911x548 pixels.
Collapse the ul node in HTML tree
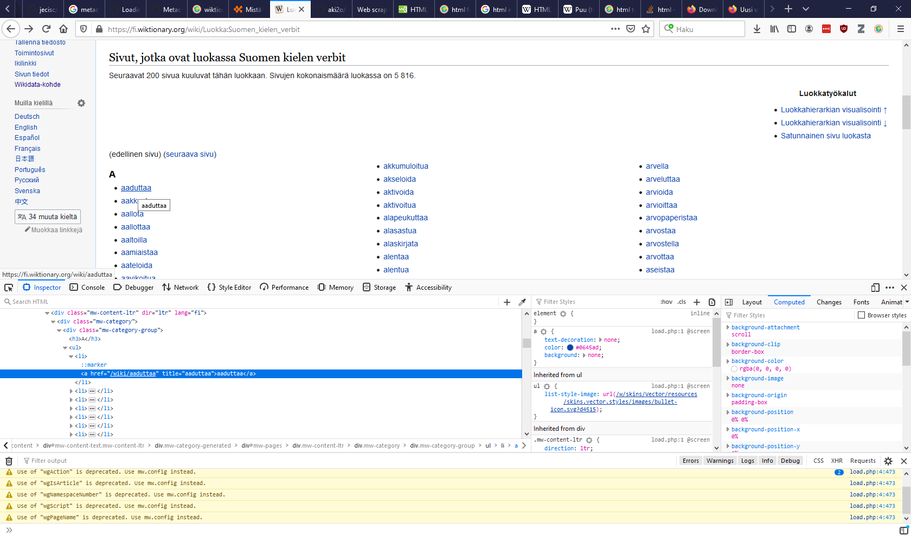point(65,348)
